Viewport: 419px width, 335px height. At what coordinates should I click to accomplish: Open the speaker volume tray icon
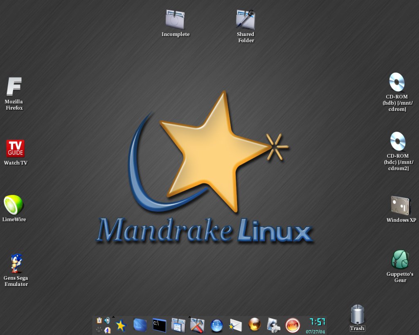(107, 320)
